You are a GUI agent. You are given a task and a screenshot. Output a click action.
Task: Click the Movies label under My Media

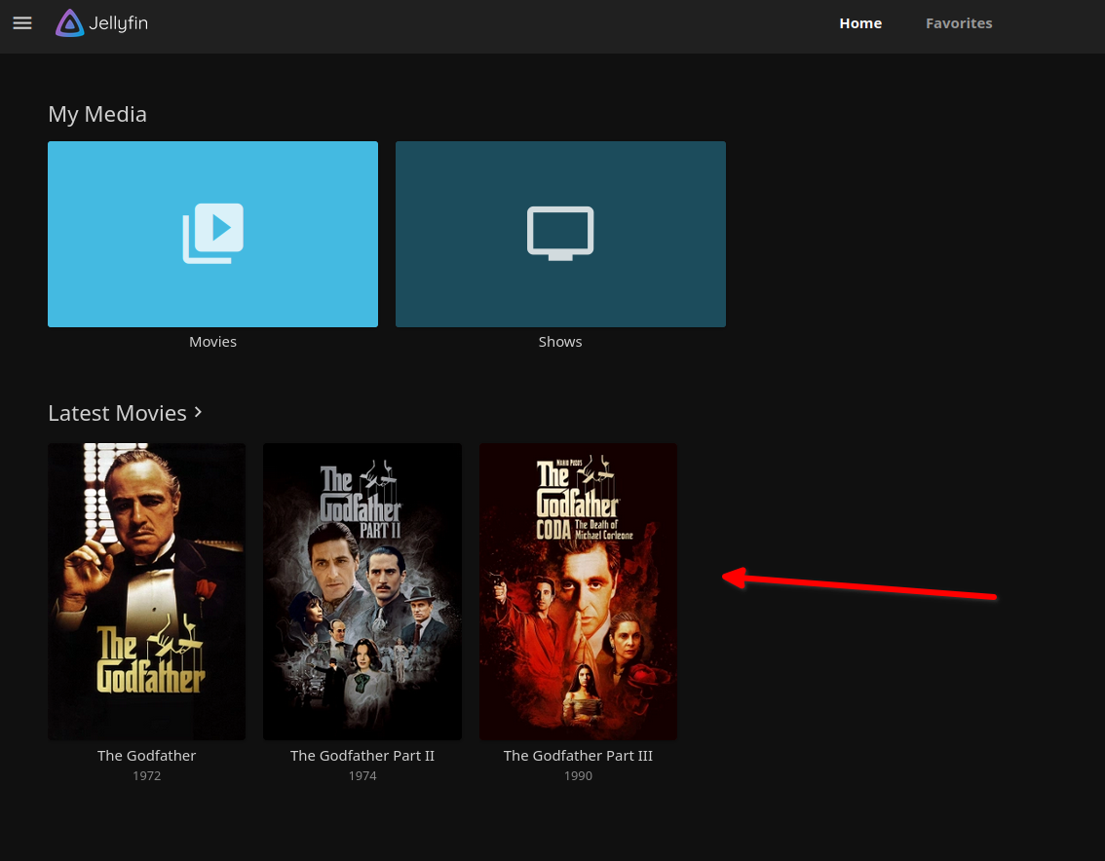212,342
